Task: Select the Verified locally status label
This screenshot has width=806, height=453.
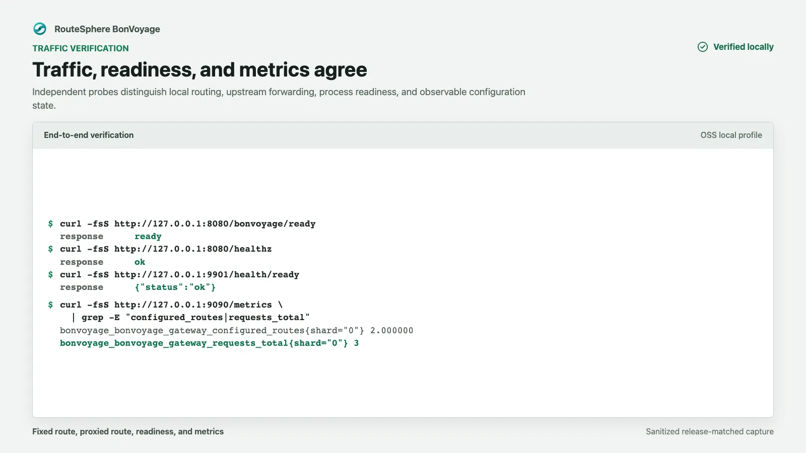Action: (744, 47)
